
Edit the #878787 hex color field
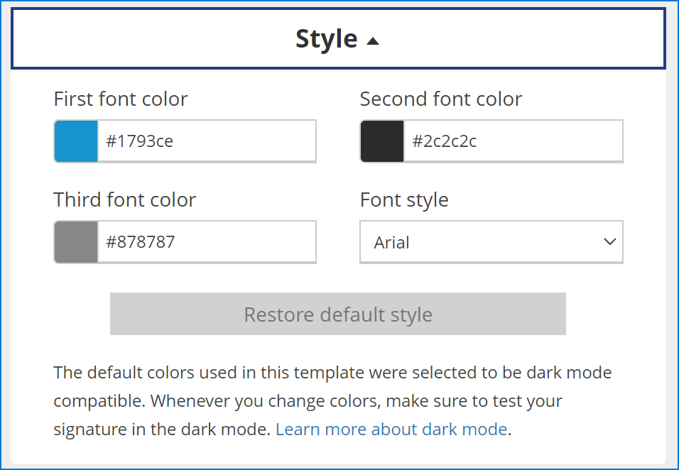coord(207,242)
